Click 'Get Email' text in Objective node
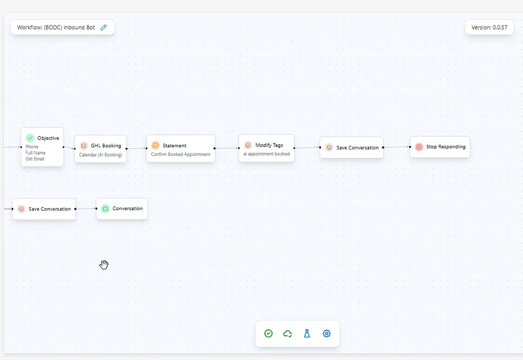523x360 pixels. pos(35,159)
